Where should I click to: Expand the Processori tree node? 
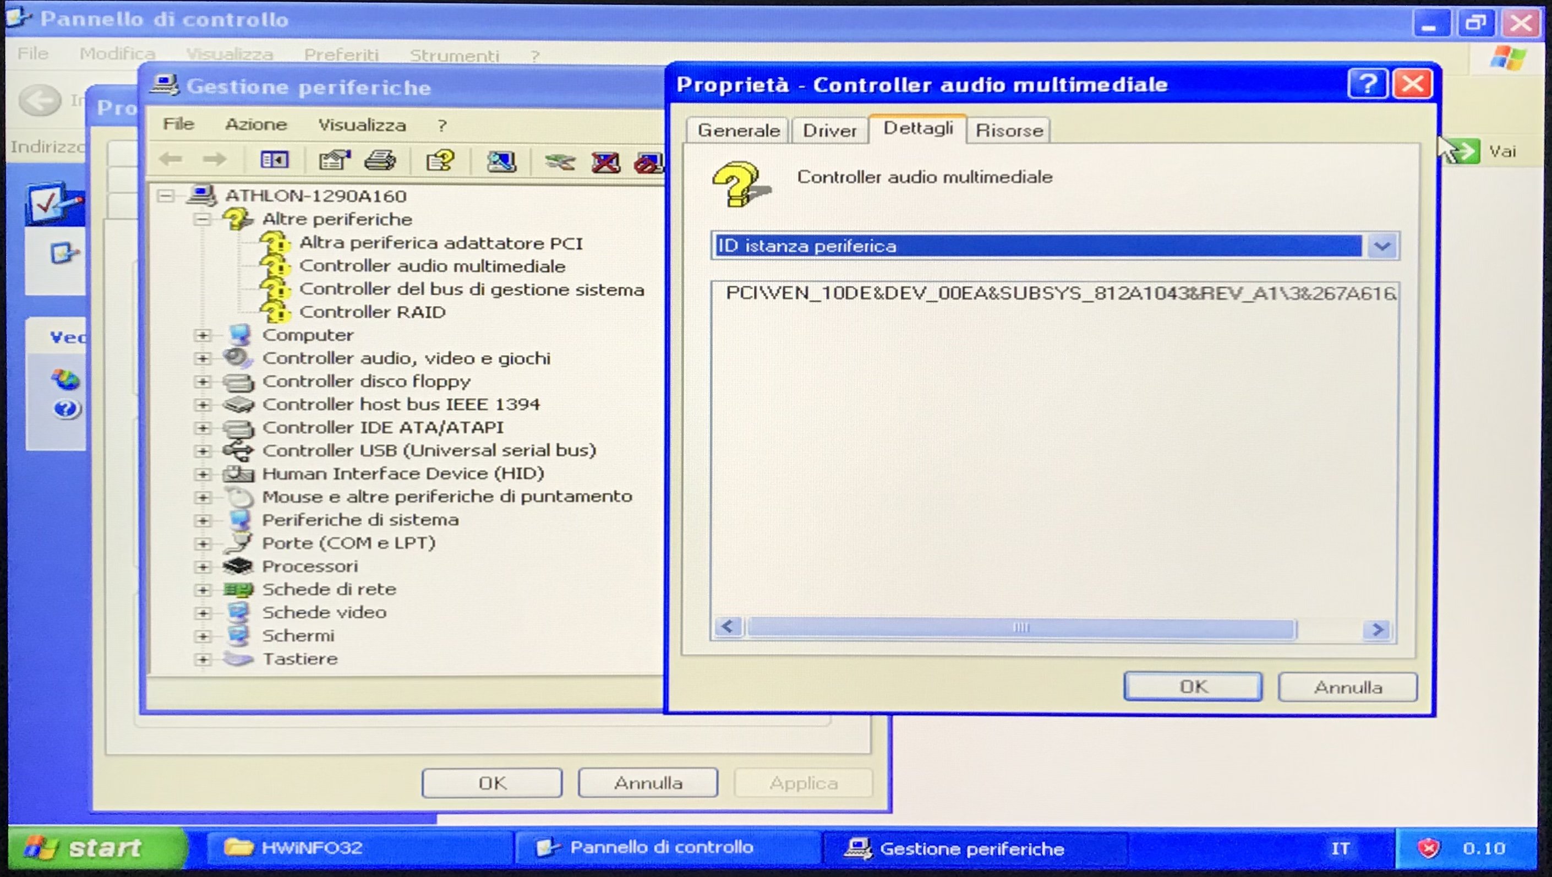point(203,566)
